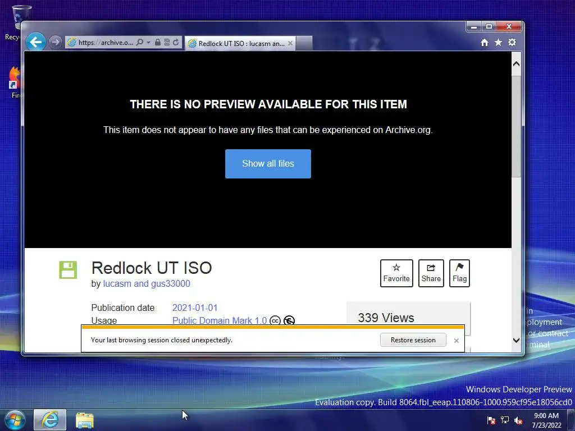Click the security lock icon in address bar
This screenshot has width=575, height=431.
(158, 42)
